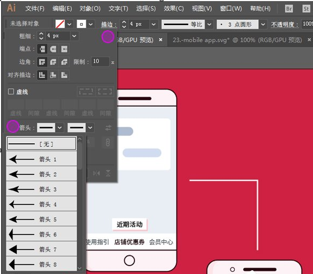
Task: Click the Illustrator Ai logo
Action: point(11,8)
